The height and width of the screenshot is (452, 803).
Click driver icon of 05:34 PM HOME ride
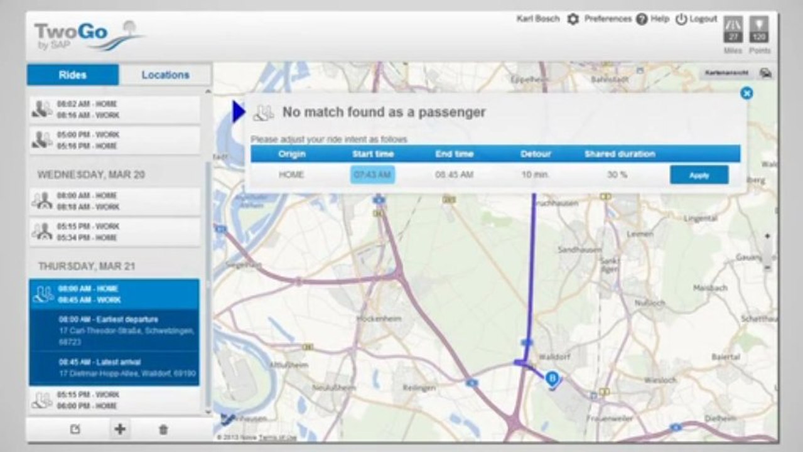(x=43, y=231)
